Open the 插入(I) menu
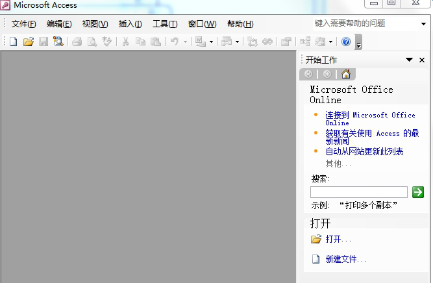 (x=130, y=24)
